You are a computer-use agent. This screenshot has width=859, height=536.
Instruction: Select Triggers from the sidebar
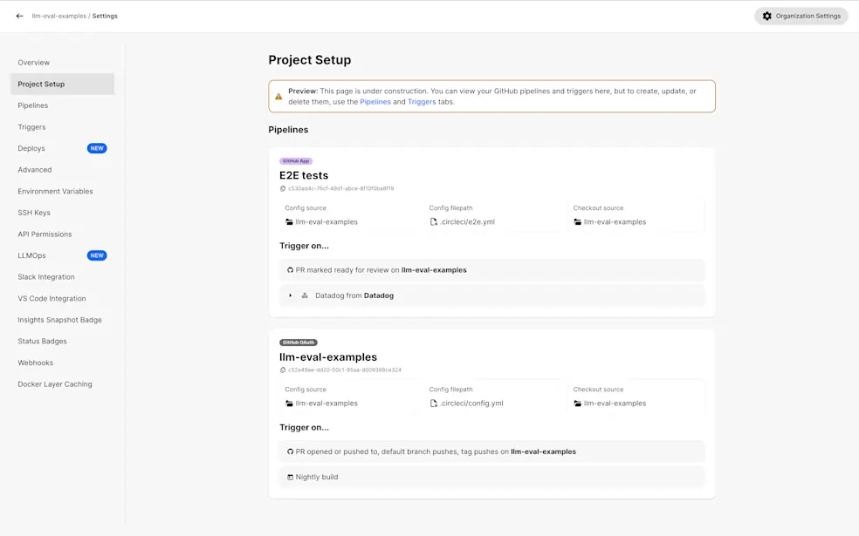31,126
